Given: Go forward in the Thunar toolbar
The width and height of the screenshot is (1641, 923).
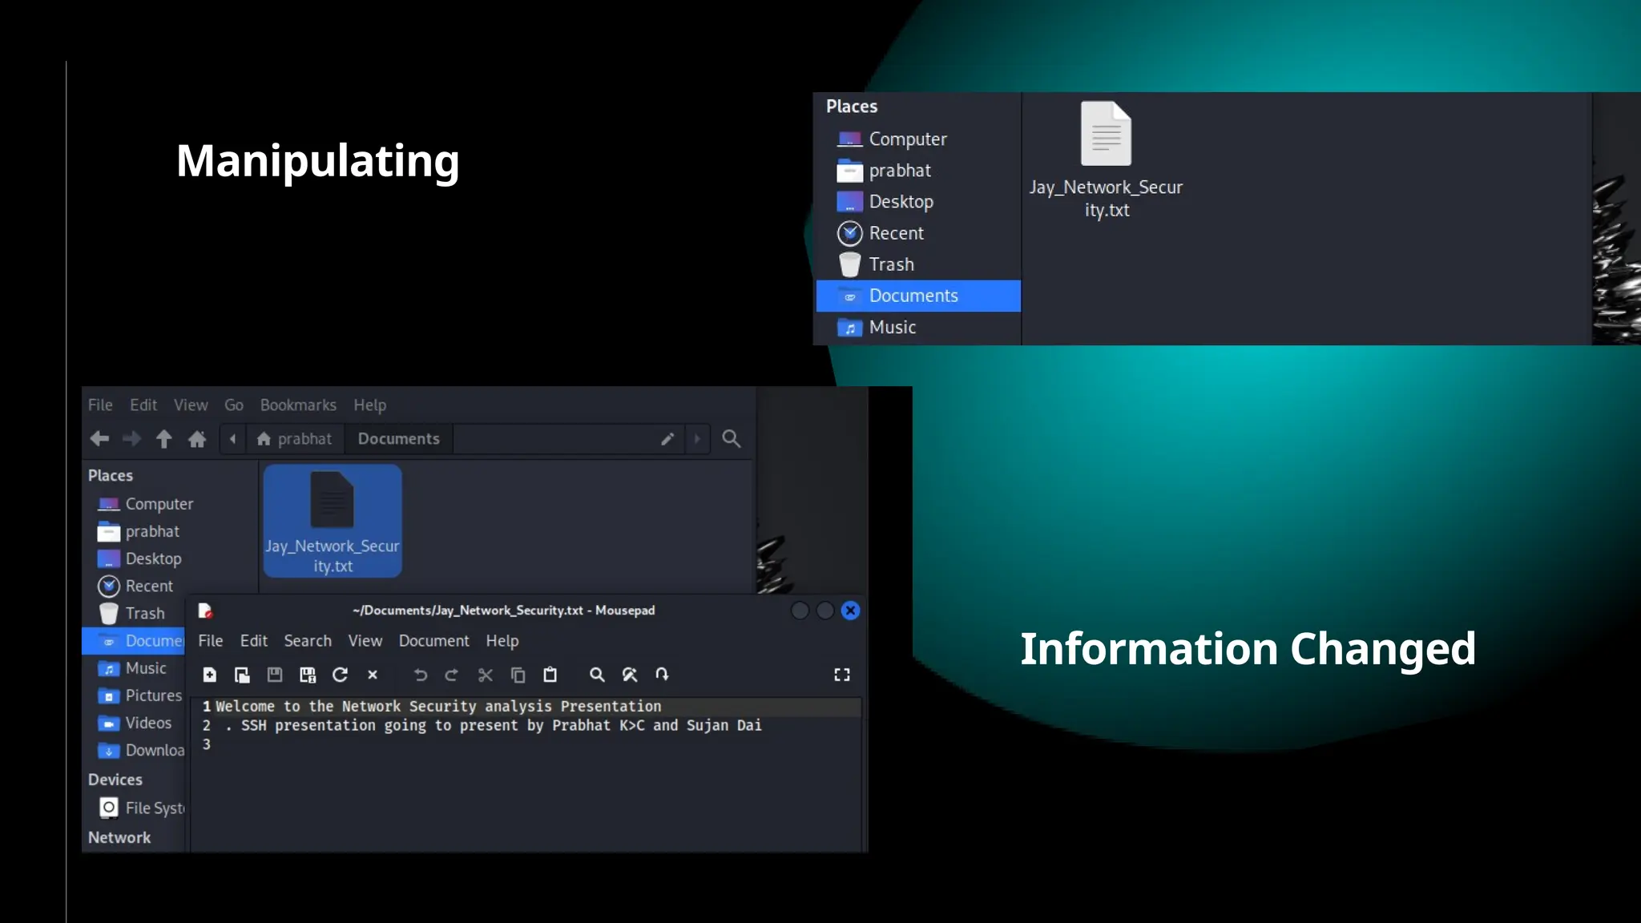Looking at the screenshot, I should pyautogui.click(x=132, y=439).
